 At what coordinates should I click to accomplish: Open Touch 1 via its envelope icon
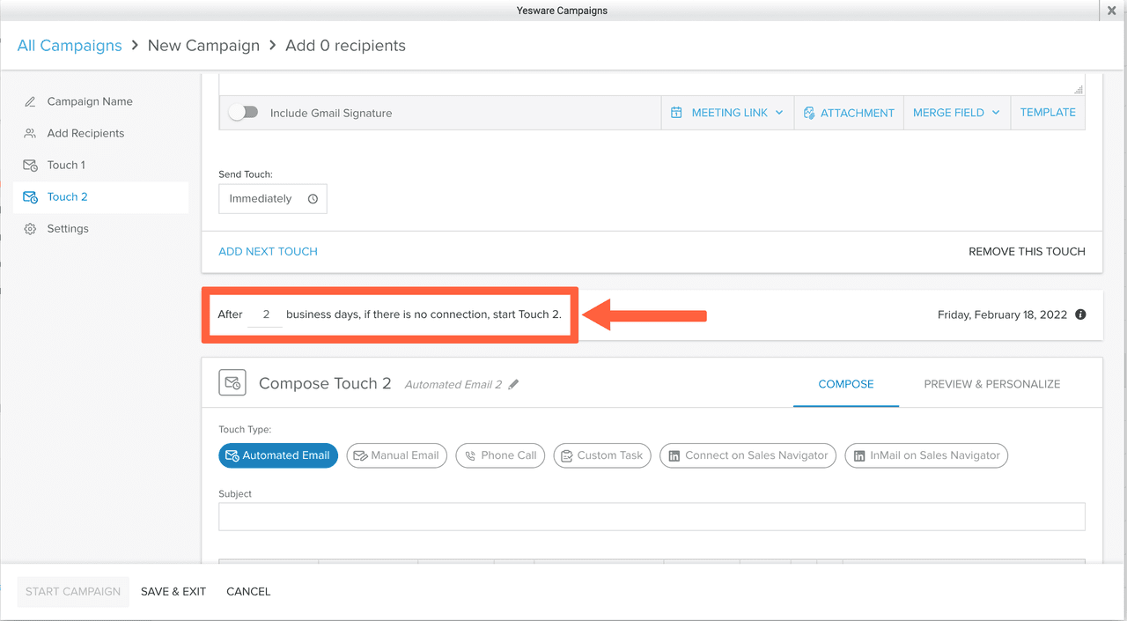(x=30, y=165)
